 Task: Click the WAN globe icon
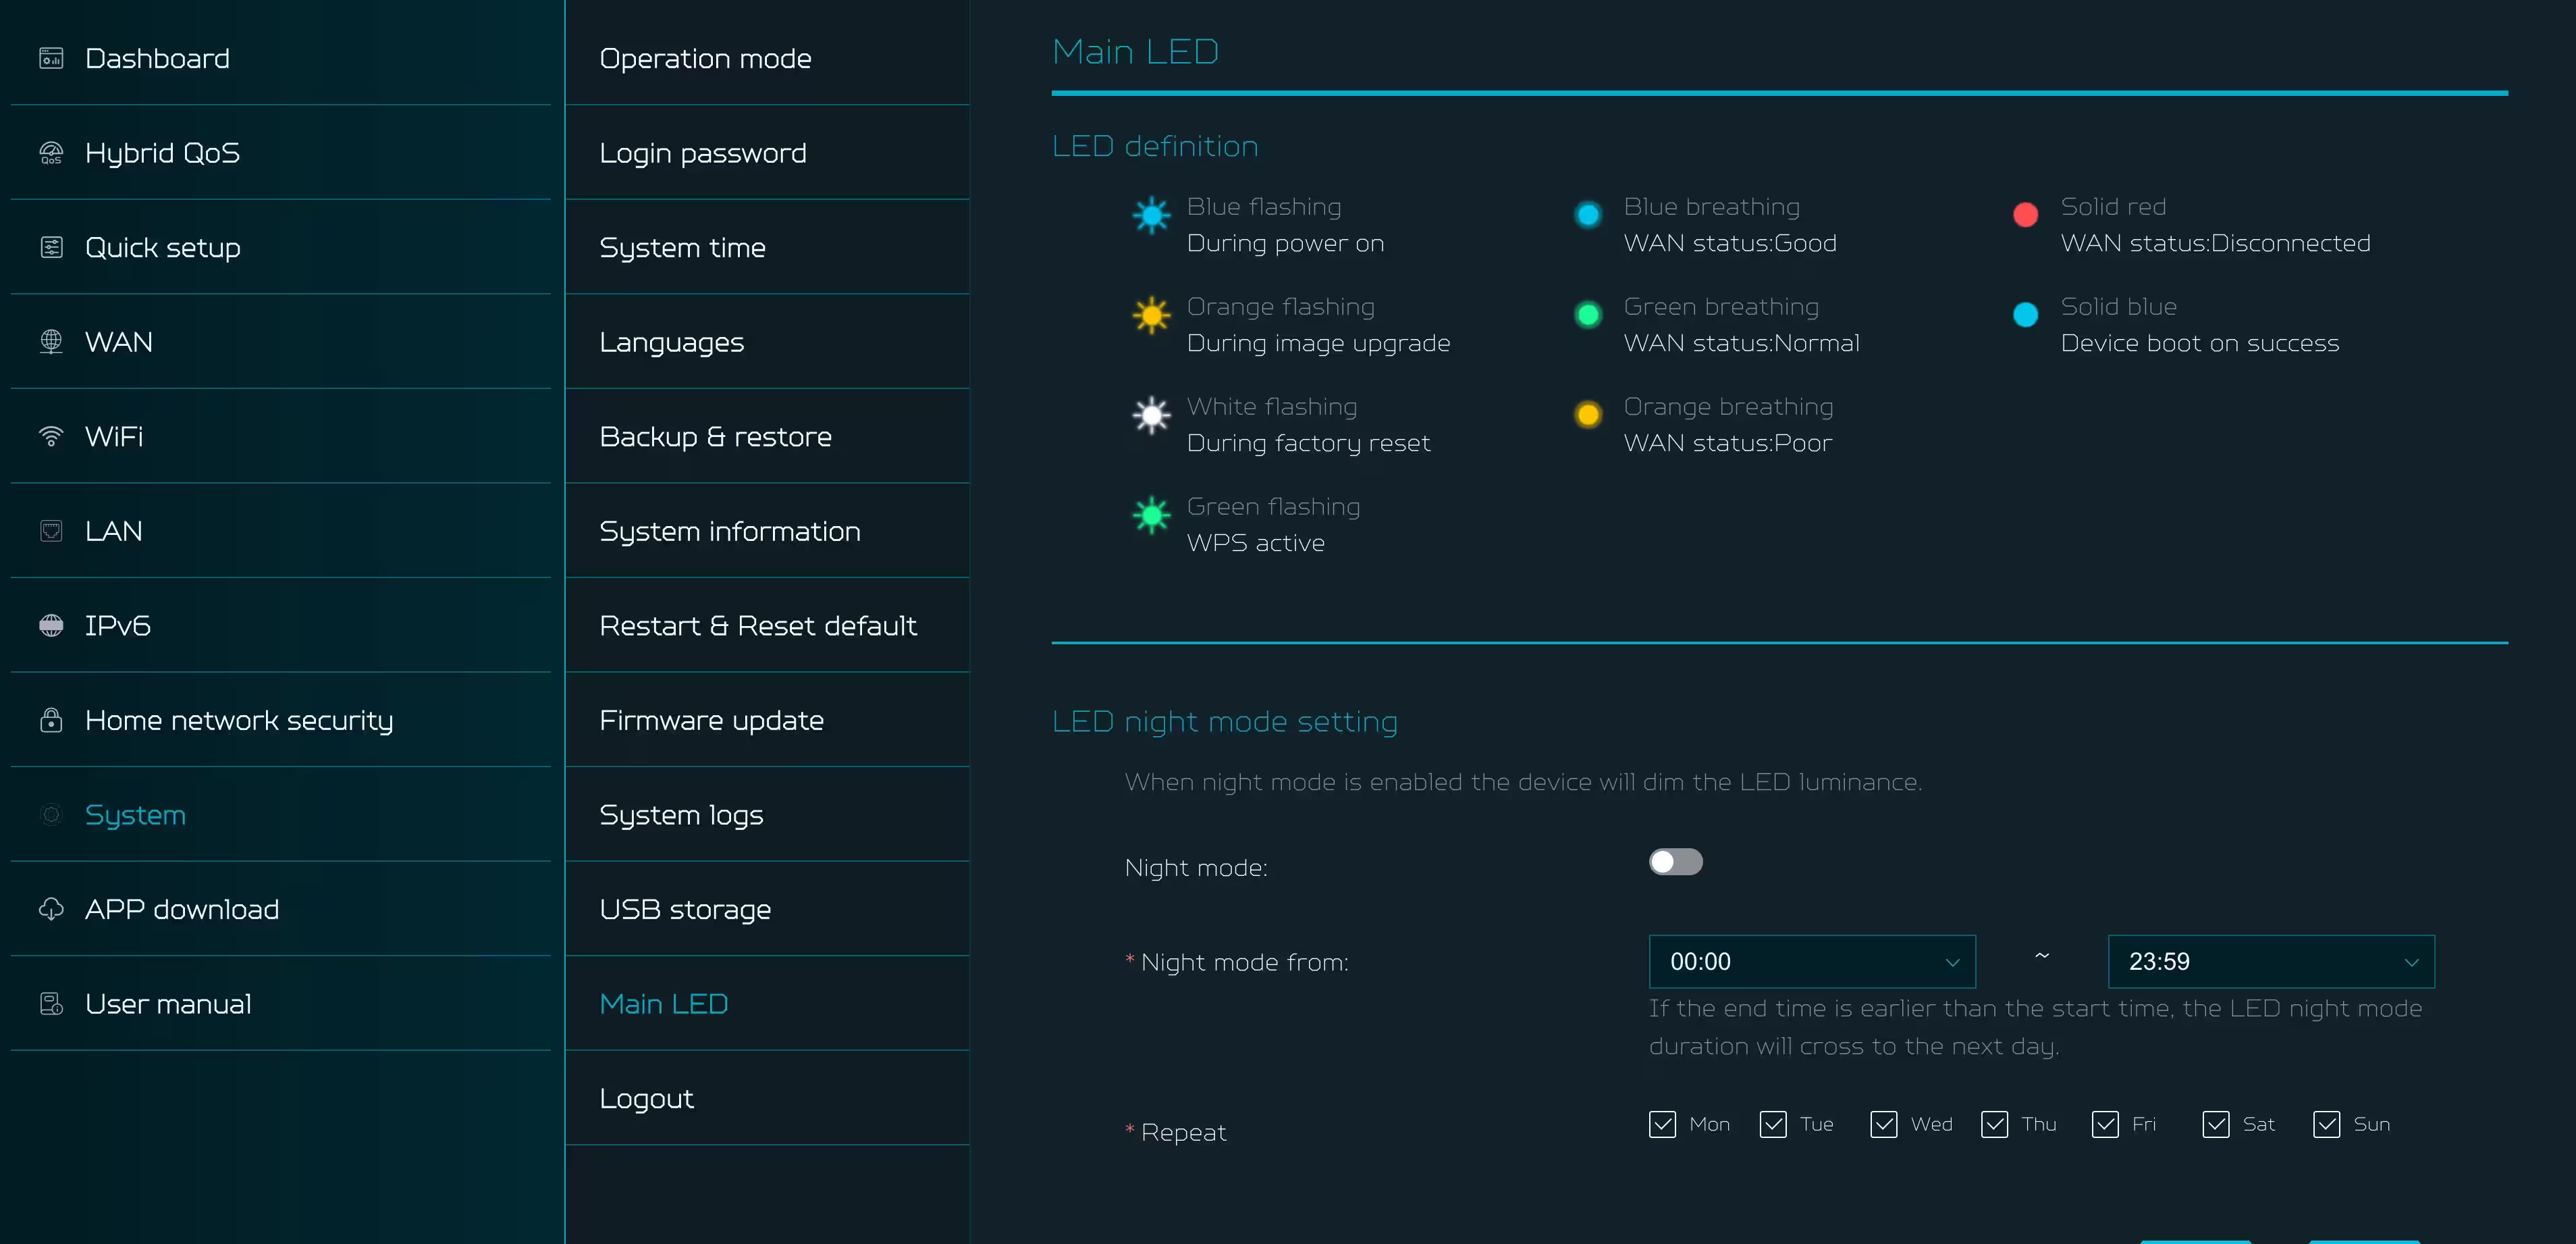51,342
